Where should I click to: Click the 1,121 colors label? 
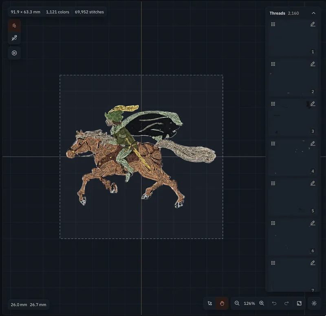(57, 12)
